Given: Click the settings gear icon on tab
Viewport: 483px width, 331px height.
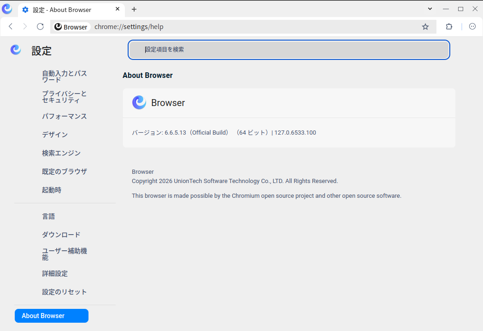Looking at the screenshot, I should tap(25, 10).
